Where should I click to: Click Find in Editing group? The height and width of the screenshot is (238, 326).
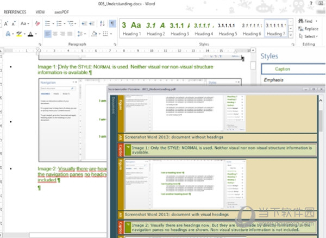(x=305, y=21)
